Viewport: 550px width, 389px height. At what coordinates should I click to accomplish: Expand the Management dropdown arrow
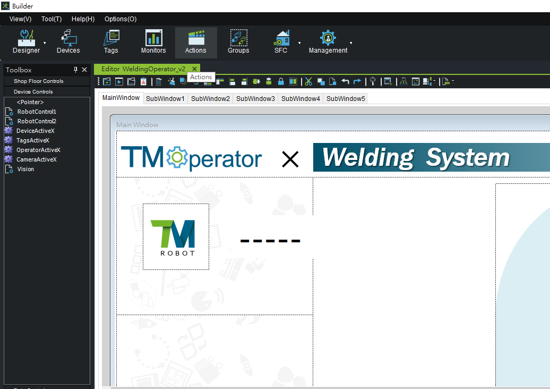click(x=351, y=43)
